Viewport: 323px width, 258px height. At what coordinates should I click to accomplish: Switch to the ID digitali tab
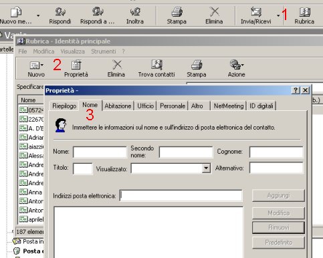[261, 106]
